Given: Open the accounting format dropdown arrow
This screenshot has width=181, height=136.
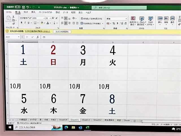Looking at the screenshot, I should [x=111, y=24].
